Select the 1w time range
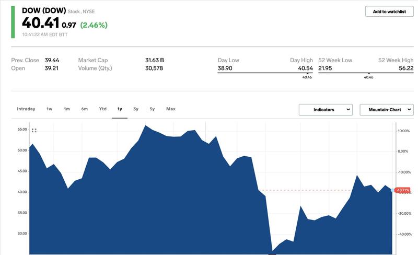This screenshot has width=418, height=255. click(x=49, y=109)
